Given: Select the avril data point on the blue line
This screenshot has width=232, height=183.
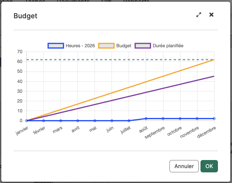Looking at the screenshot, I should pyautogui.click(x=77, y=121).
